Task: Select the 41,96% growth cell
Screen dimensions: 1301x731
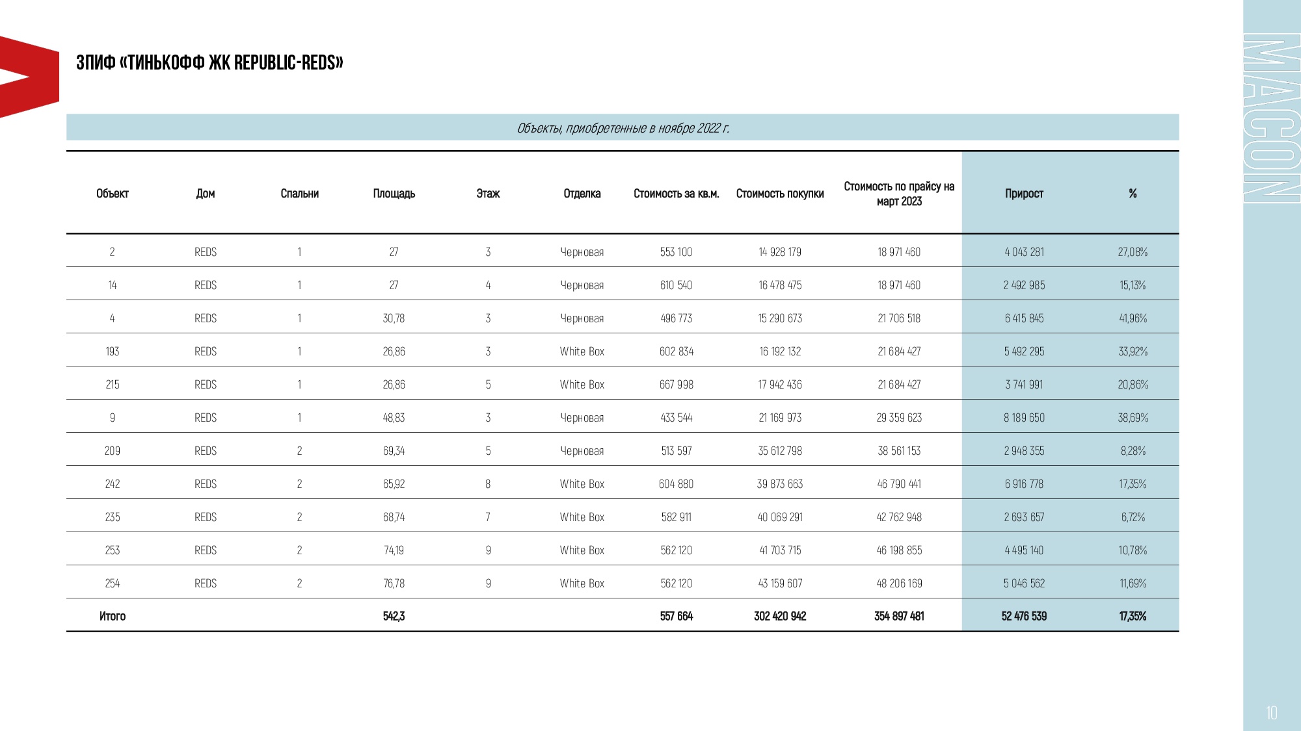Action: pyautogui.click(x=1133, y=318)
